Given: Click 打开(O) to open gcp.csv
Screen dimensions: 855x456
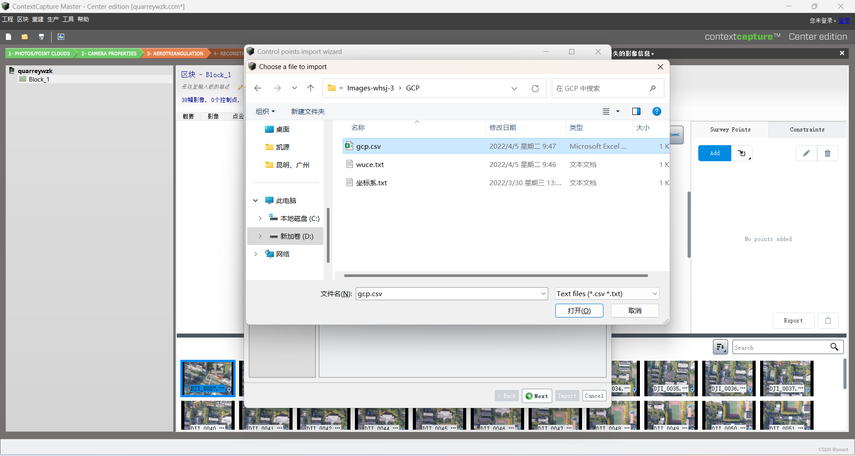Looking at the screenshot, I should (579, 310).
